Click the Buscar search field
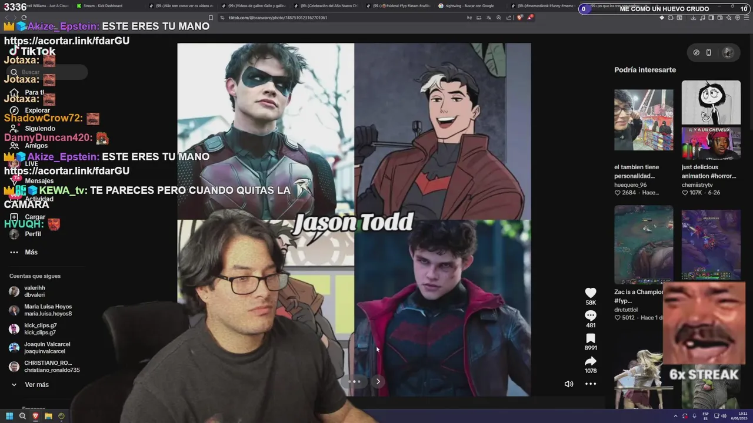Image resolution: width=753 pixels, height=423 pixels. coord(47,72)
